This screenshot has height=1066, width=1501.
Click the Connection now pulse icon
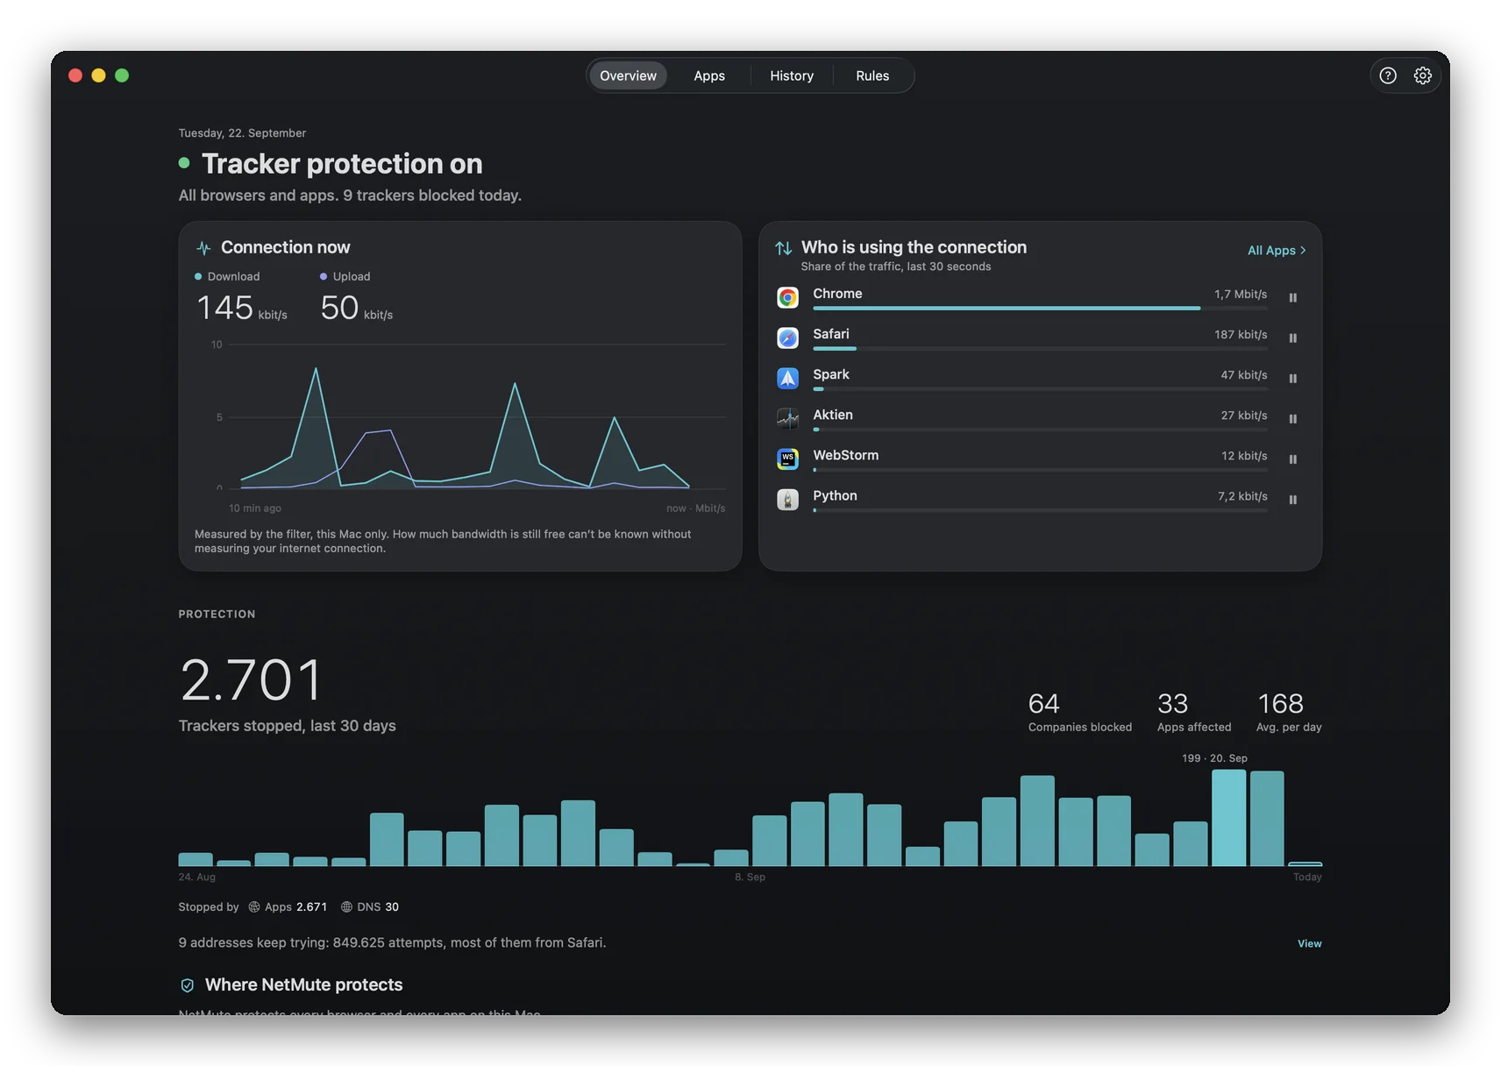(203, 248)
